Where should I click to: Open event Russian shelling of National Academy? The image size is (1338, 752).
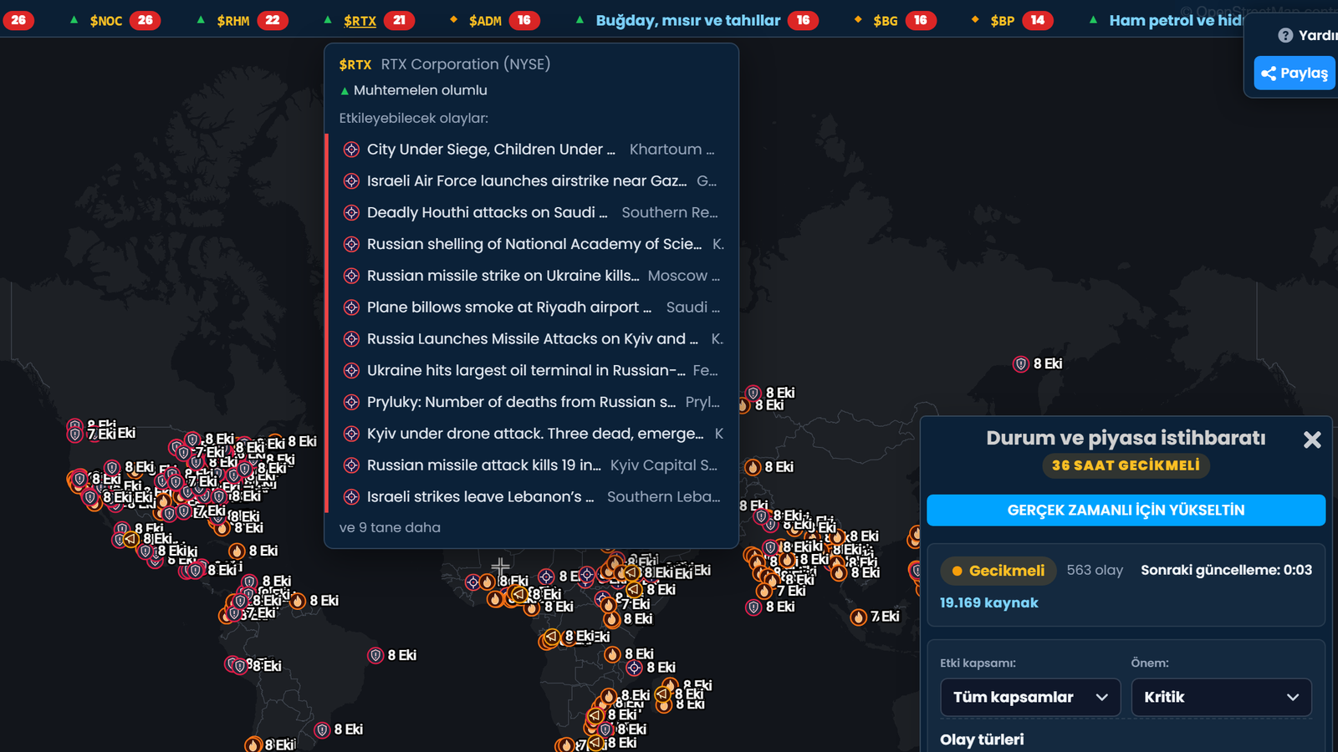(x=532, y=244)
